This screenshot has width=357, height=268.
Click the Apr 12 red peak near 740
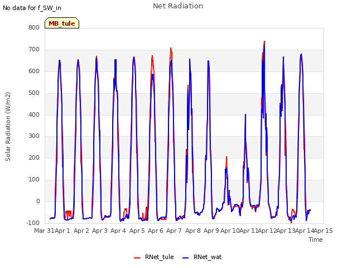pyautogui.click(x=264, y=42)
